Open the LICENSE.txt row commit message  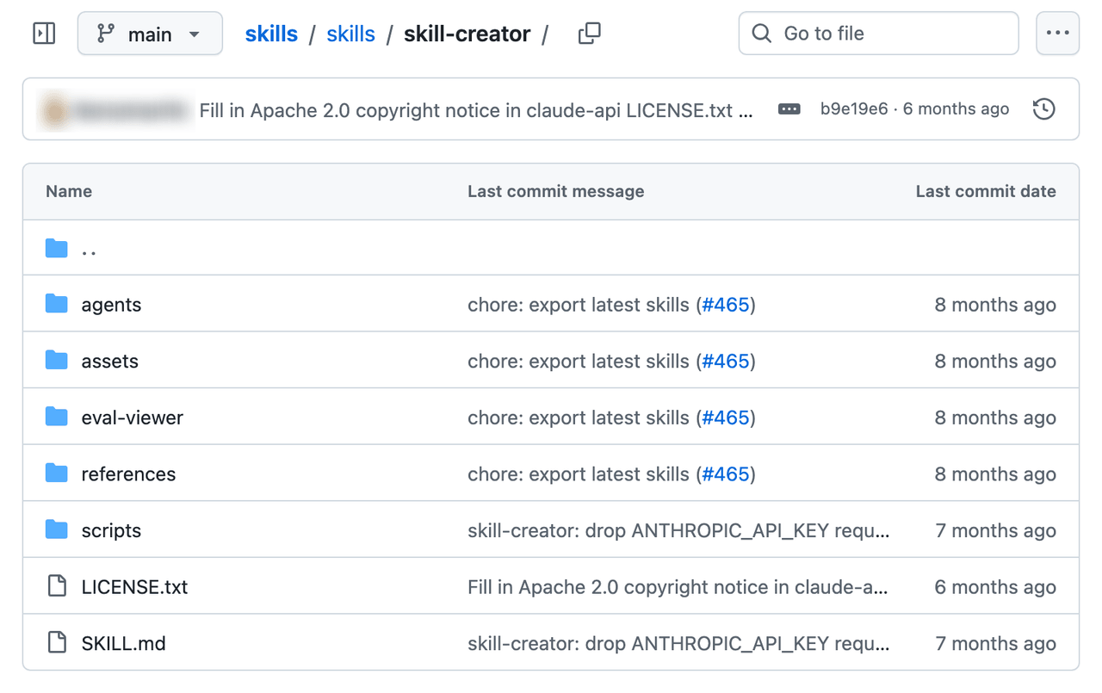(x=678, y=587)
